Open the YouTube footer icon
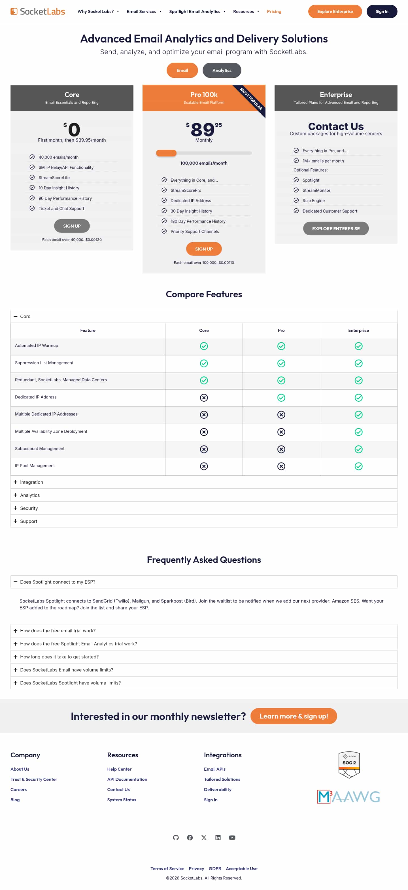The image size is (408, 890). click(232, 838)
